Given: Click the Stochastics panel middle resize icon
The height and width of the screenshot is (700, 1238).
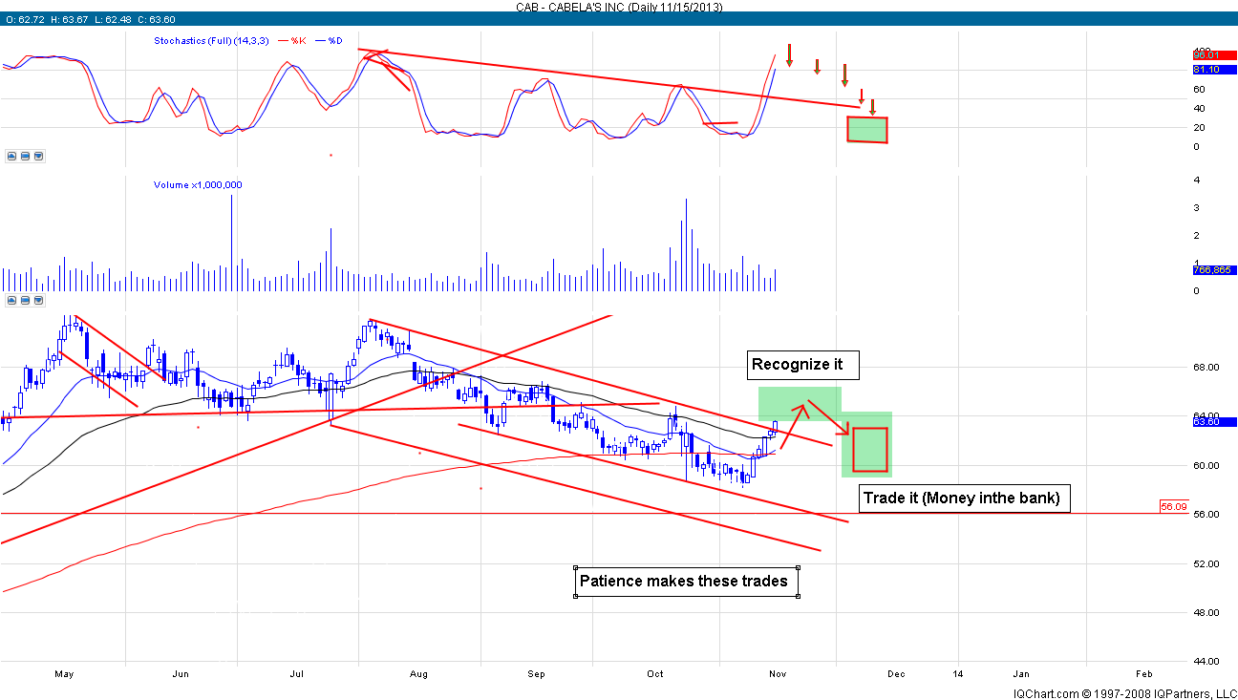Looking at the screenshot, I should (x=25, y=155).
